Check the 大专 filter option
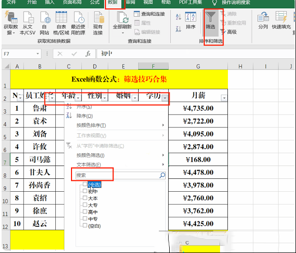Screen dimensions: 296x253 tap(85, 205)
